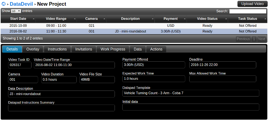This screenshot has height=121, width=268.
Task: Click the Expected Work Time field
Action: coord(154,79)
